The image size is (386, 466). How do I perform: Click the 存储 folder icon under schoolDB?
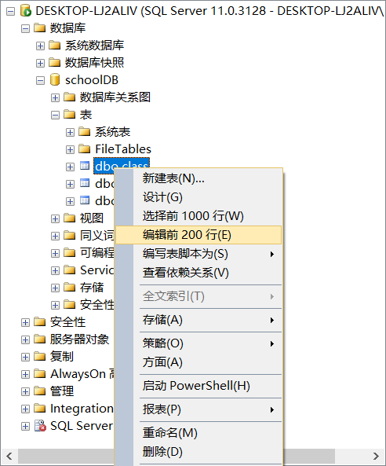(69, 288)
